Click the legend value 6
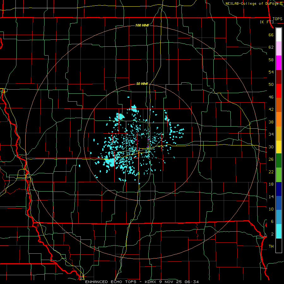The height and width of the screenshot is (284, 284). coord(272,222)
